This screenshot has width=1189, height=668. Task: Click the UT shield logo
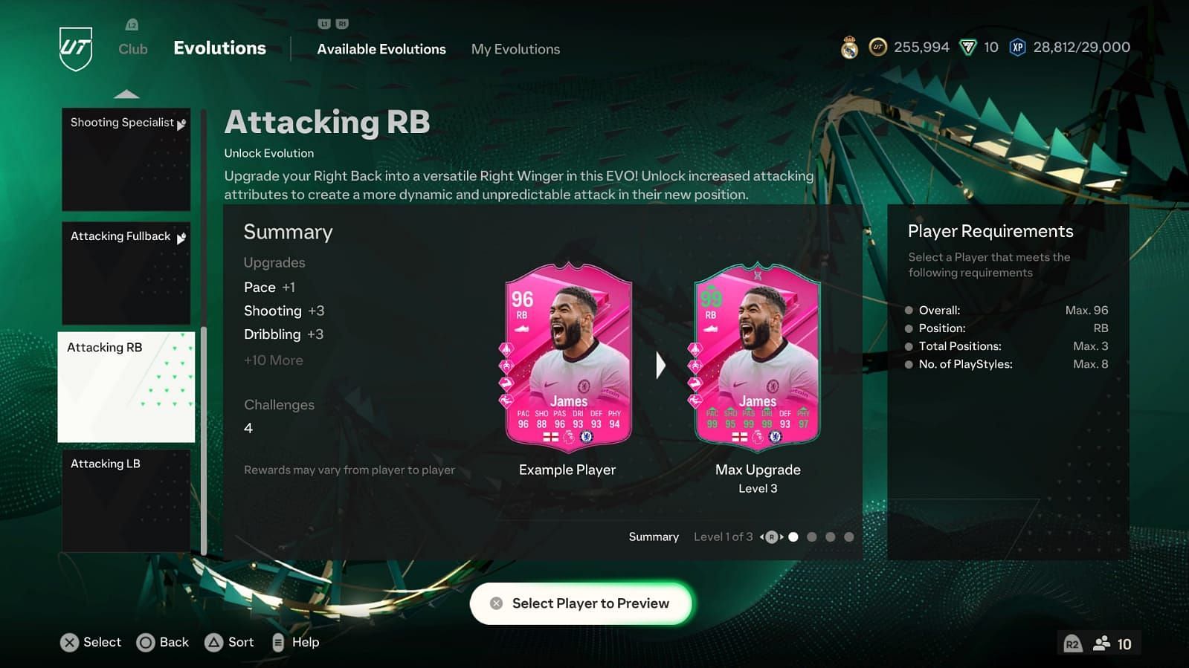click(76, 49)
